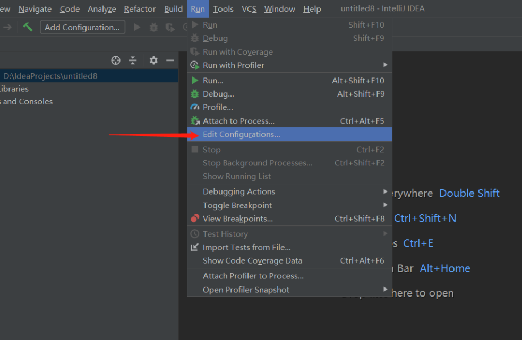Click the Add Configuration... button

click(82, 27)
